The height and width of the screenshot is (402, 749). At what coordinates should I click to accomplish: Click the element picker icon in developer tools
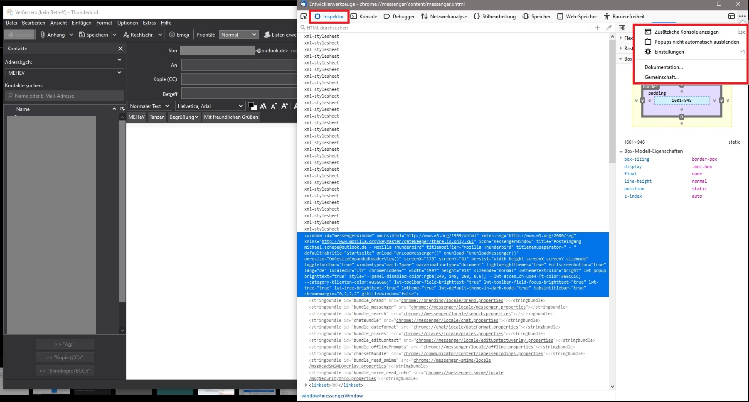click(304, 17)
